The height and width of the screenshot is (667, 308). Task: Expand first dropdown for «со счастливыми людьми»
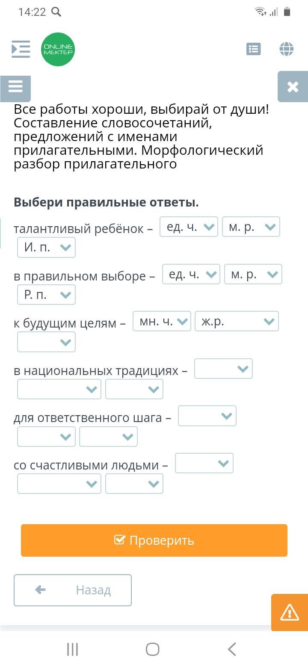coord(204,463)
